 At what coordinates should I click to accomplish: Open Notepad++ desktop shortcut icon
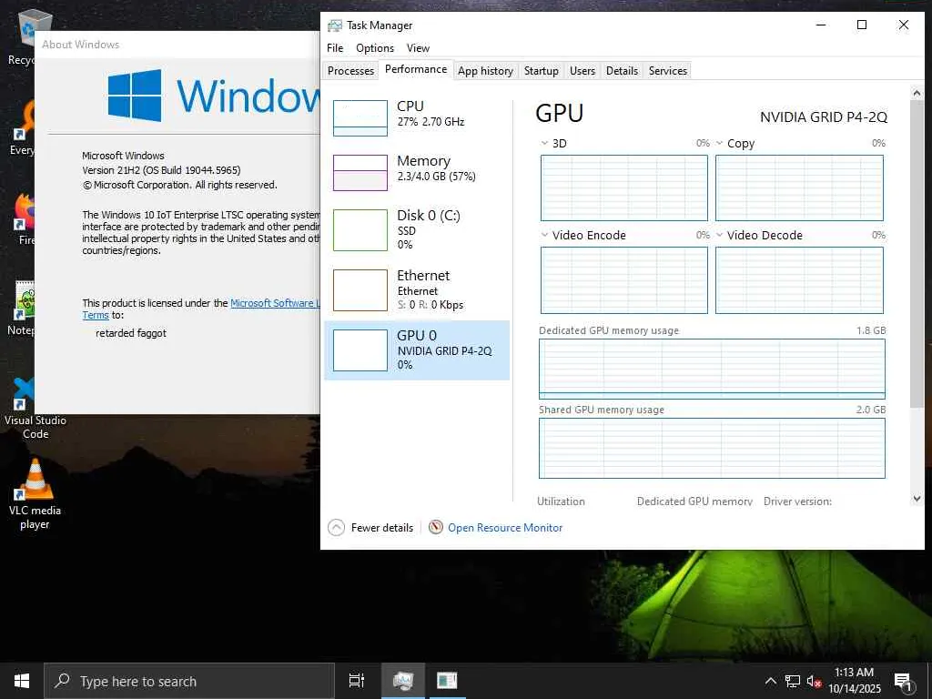pyautogui.click(x=25, y=300)
